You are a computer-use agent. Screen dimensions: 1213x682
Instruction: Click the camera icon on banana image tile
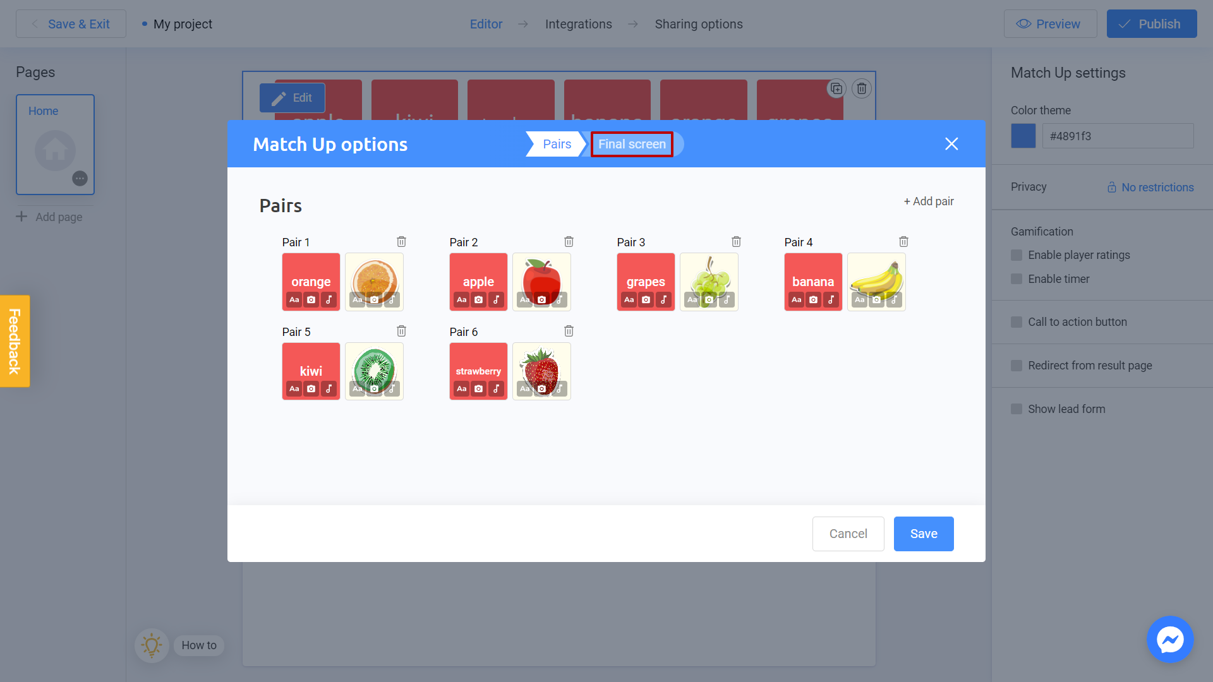(x=876, y=300)
